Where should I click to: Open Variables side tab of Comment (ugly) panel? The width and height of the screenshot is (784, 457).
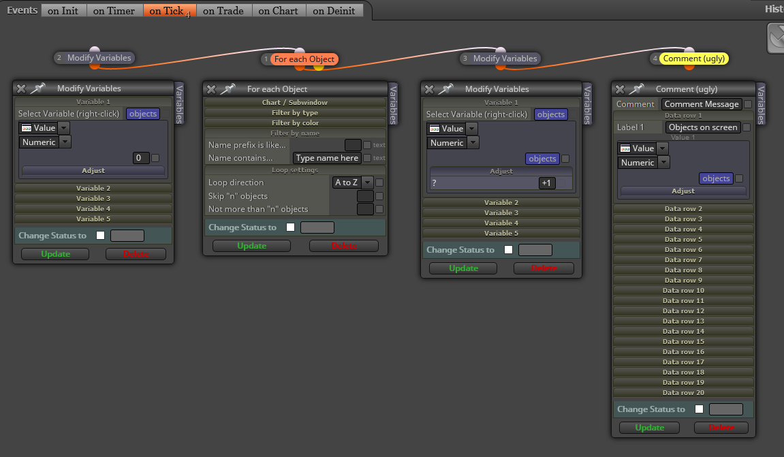(x=761, y=104)
